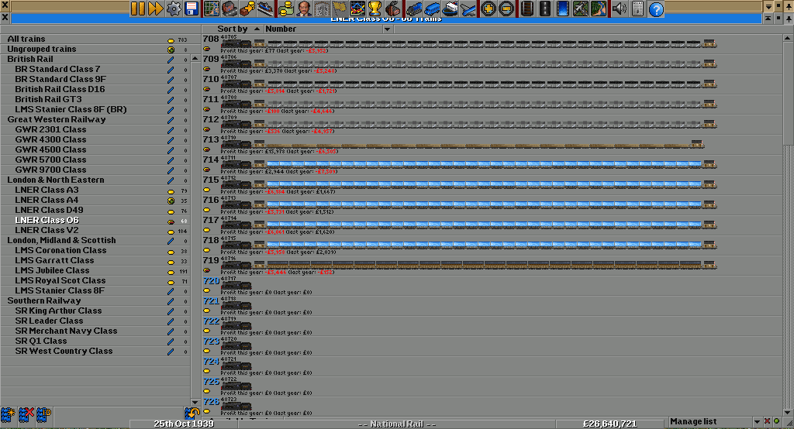Stop all trains red button
The height and width of the screenshot is (429, 794).
767,421
